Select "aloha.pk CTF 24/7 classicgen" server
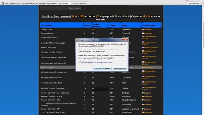Viewport: 204px width, 115px height. point(53,43)
